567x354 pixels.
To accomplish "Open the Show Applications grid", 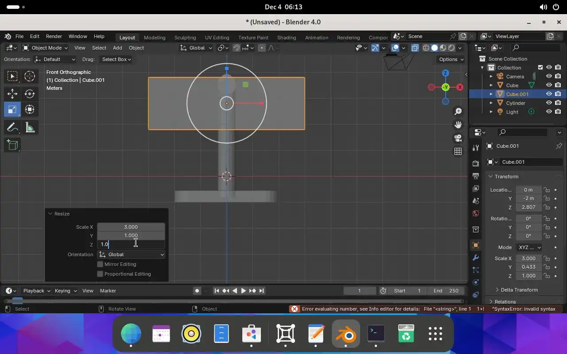I will [435, 334].
